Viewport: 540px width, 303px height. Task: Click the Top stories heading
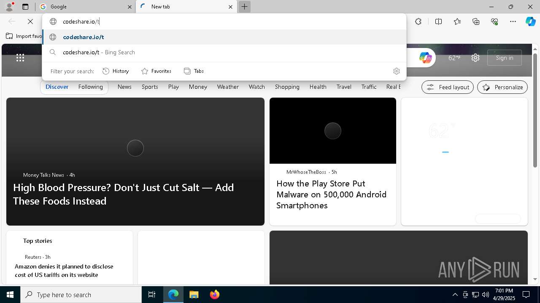point(38,241)
